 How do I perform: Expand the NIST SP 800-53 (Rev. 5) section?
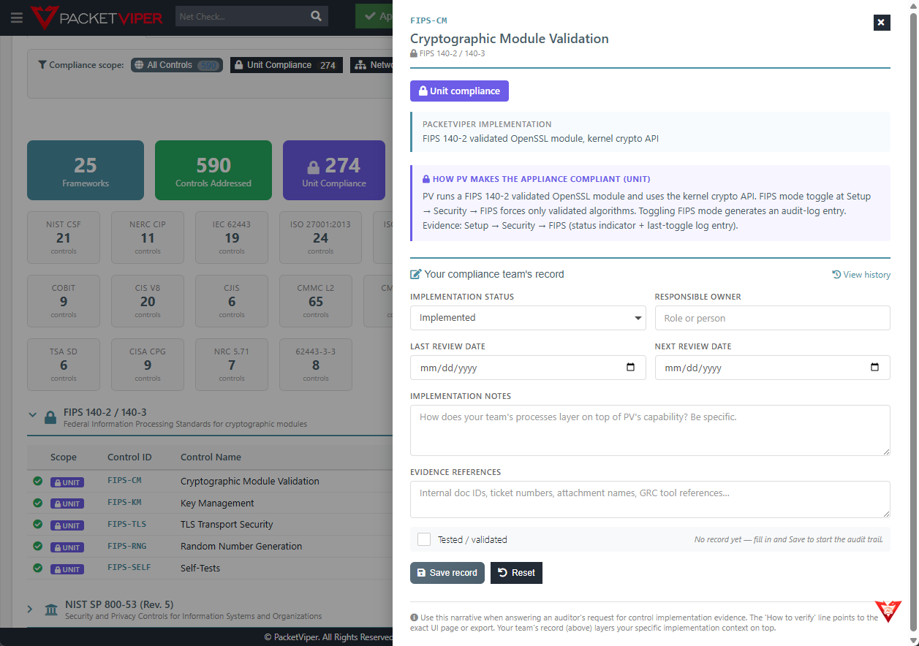pyautogui.click(x=31, y=609)
